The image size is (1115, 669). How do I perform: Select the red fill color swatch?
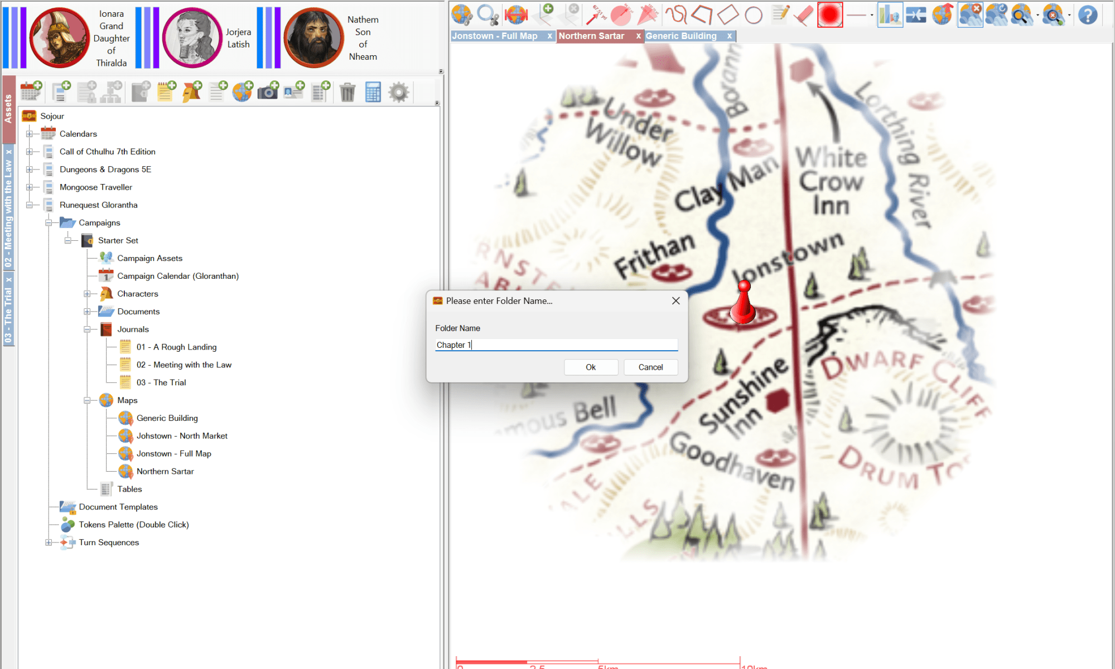[829, 15]
